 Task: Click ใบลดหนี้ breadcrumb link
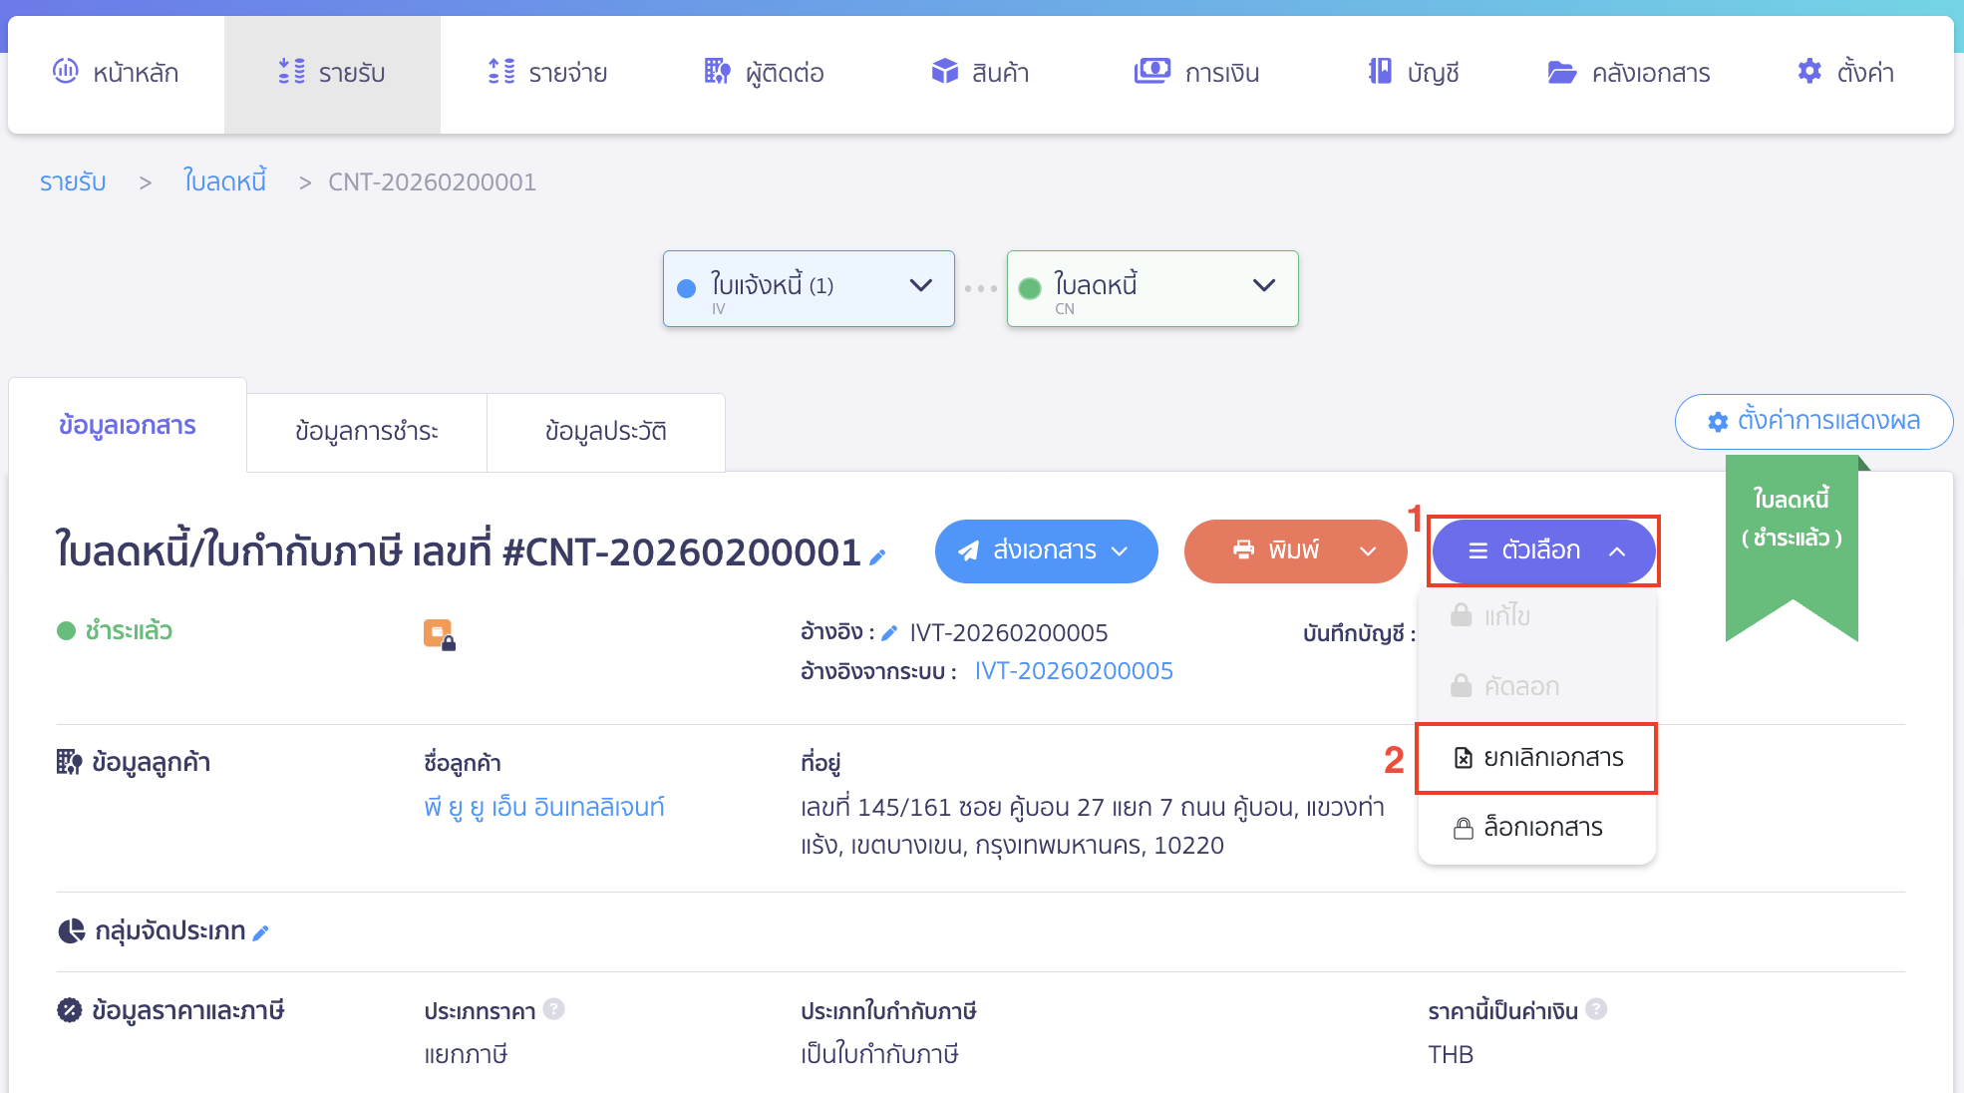224,182
